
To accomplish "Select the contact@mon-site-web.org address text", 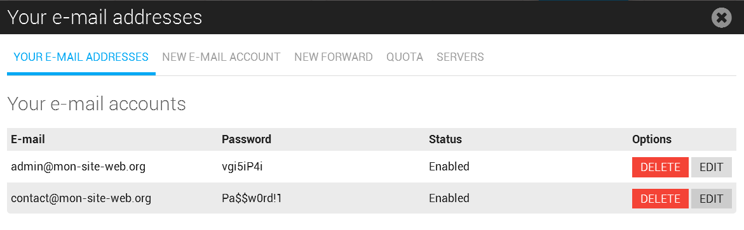I will (81, 198).
